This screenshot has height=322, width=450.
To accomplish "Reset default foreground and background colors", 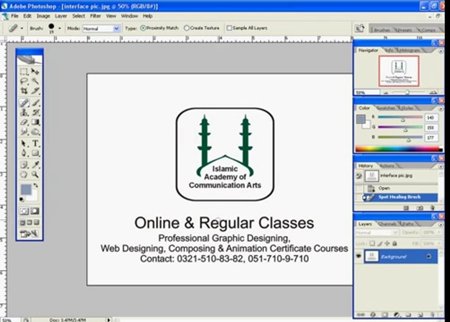I will click(x=22, y=199).
